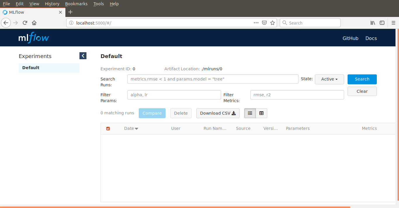Click the '0 matching runs' text

pos(117,113)
